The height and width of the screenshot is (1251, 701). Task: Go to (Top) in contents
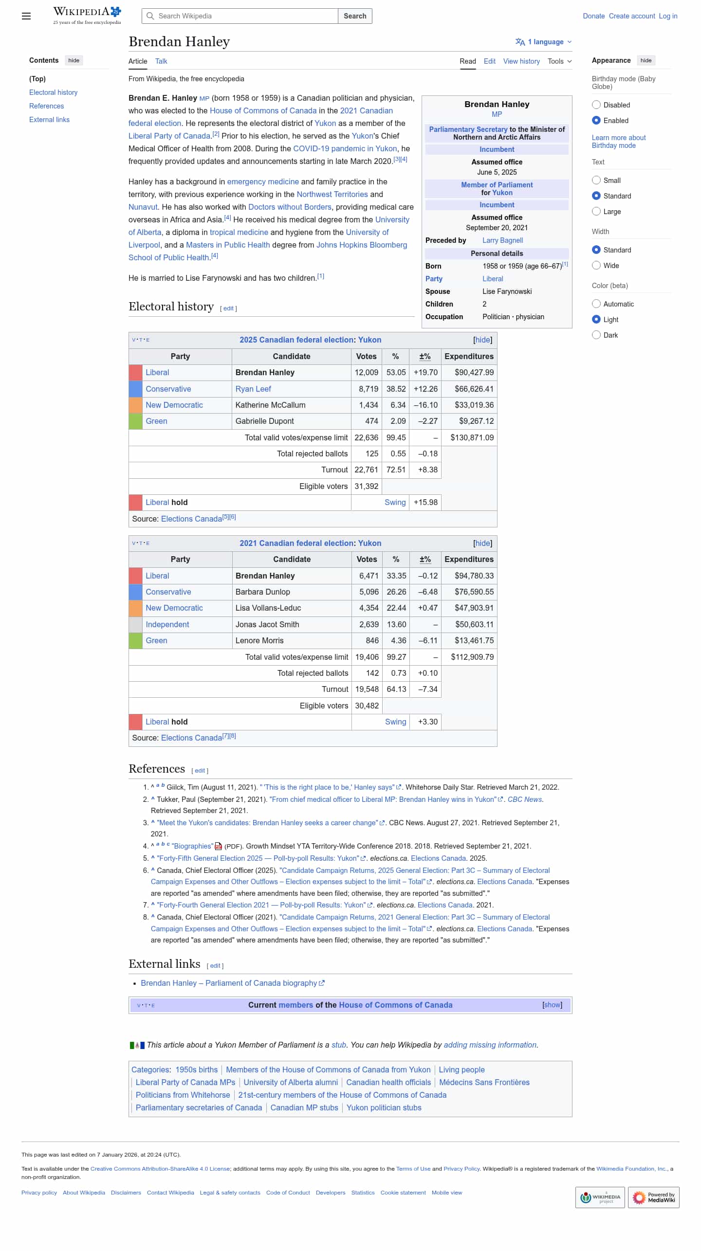[x=37, y=79]
